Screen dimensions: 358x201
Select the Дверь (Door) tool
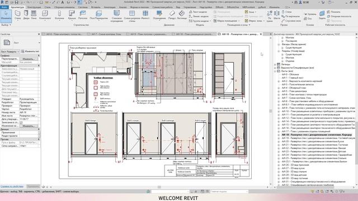click(x=26, y=15)
